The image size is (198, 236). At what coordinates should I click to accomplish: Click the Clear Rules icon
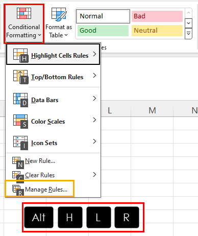[x=18, y=177]
